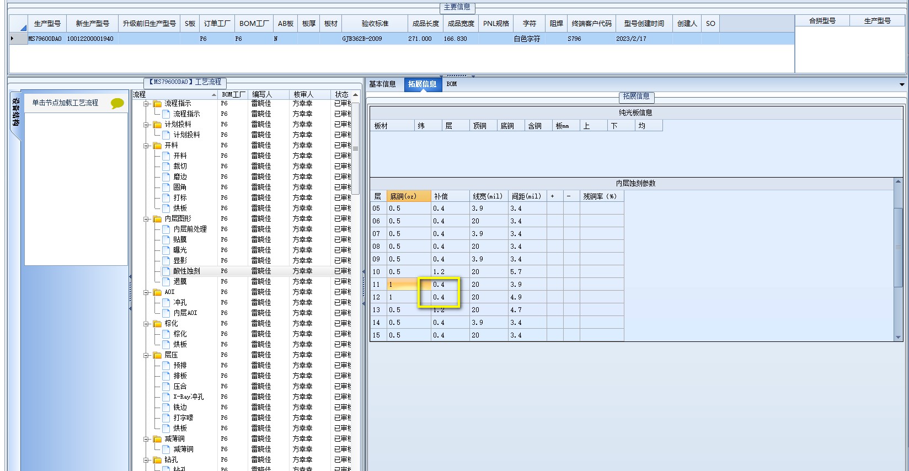
Task: Click the process tree vertical scrollbar thumb
Action: 356,149
